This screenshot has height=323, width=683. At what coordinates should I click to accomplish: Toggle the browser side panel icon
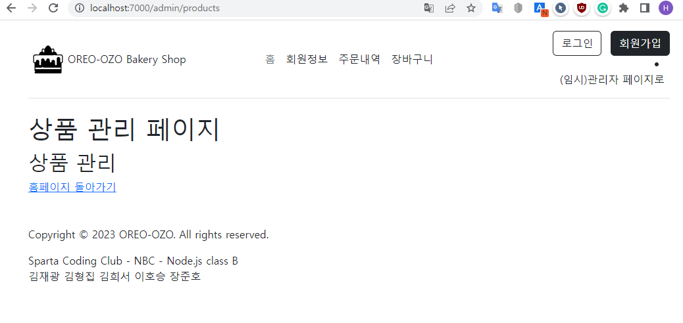click(645, 8)
